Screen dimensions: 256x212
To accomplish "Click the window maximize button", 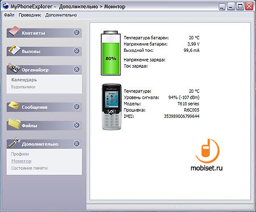I will point(240,6).
